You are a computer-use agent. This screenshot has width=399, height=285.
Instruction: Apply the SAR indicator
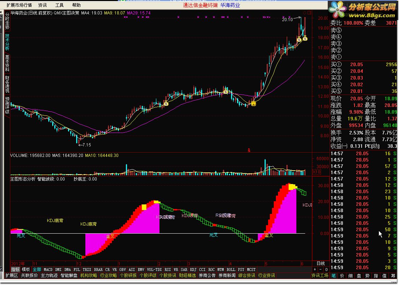[x=184, y=270]
